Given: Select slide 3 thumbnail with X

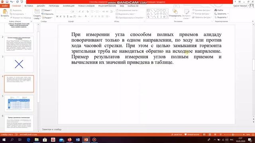Looking at the screenshot, I should (x=19, y=64).
